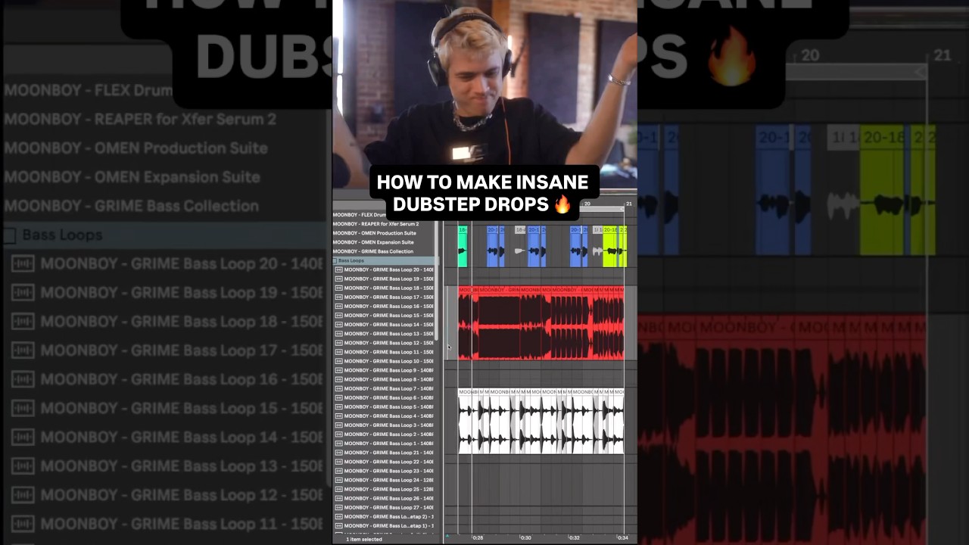Select 'MOONBOY - GRIME Bass Loop 4' row
Image resolution: width=969 pixels, height=545 pixels.
point(385,416)
